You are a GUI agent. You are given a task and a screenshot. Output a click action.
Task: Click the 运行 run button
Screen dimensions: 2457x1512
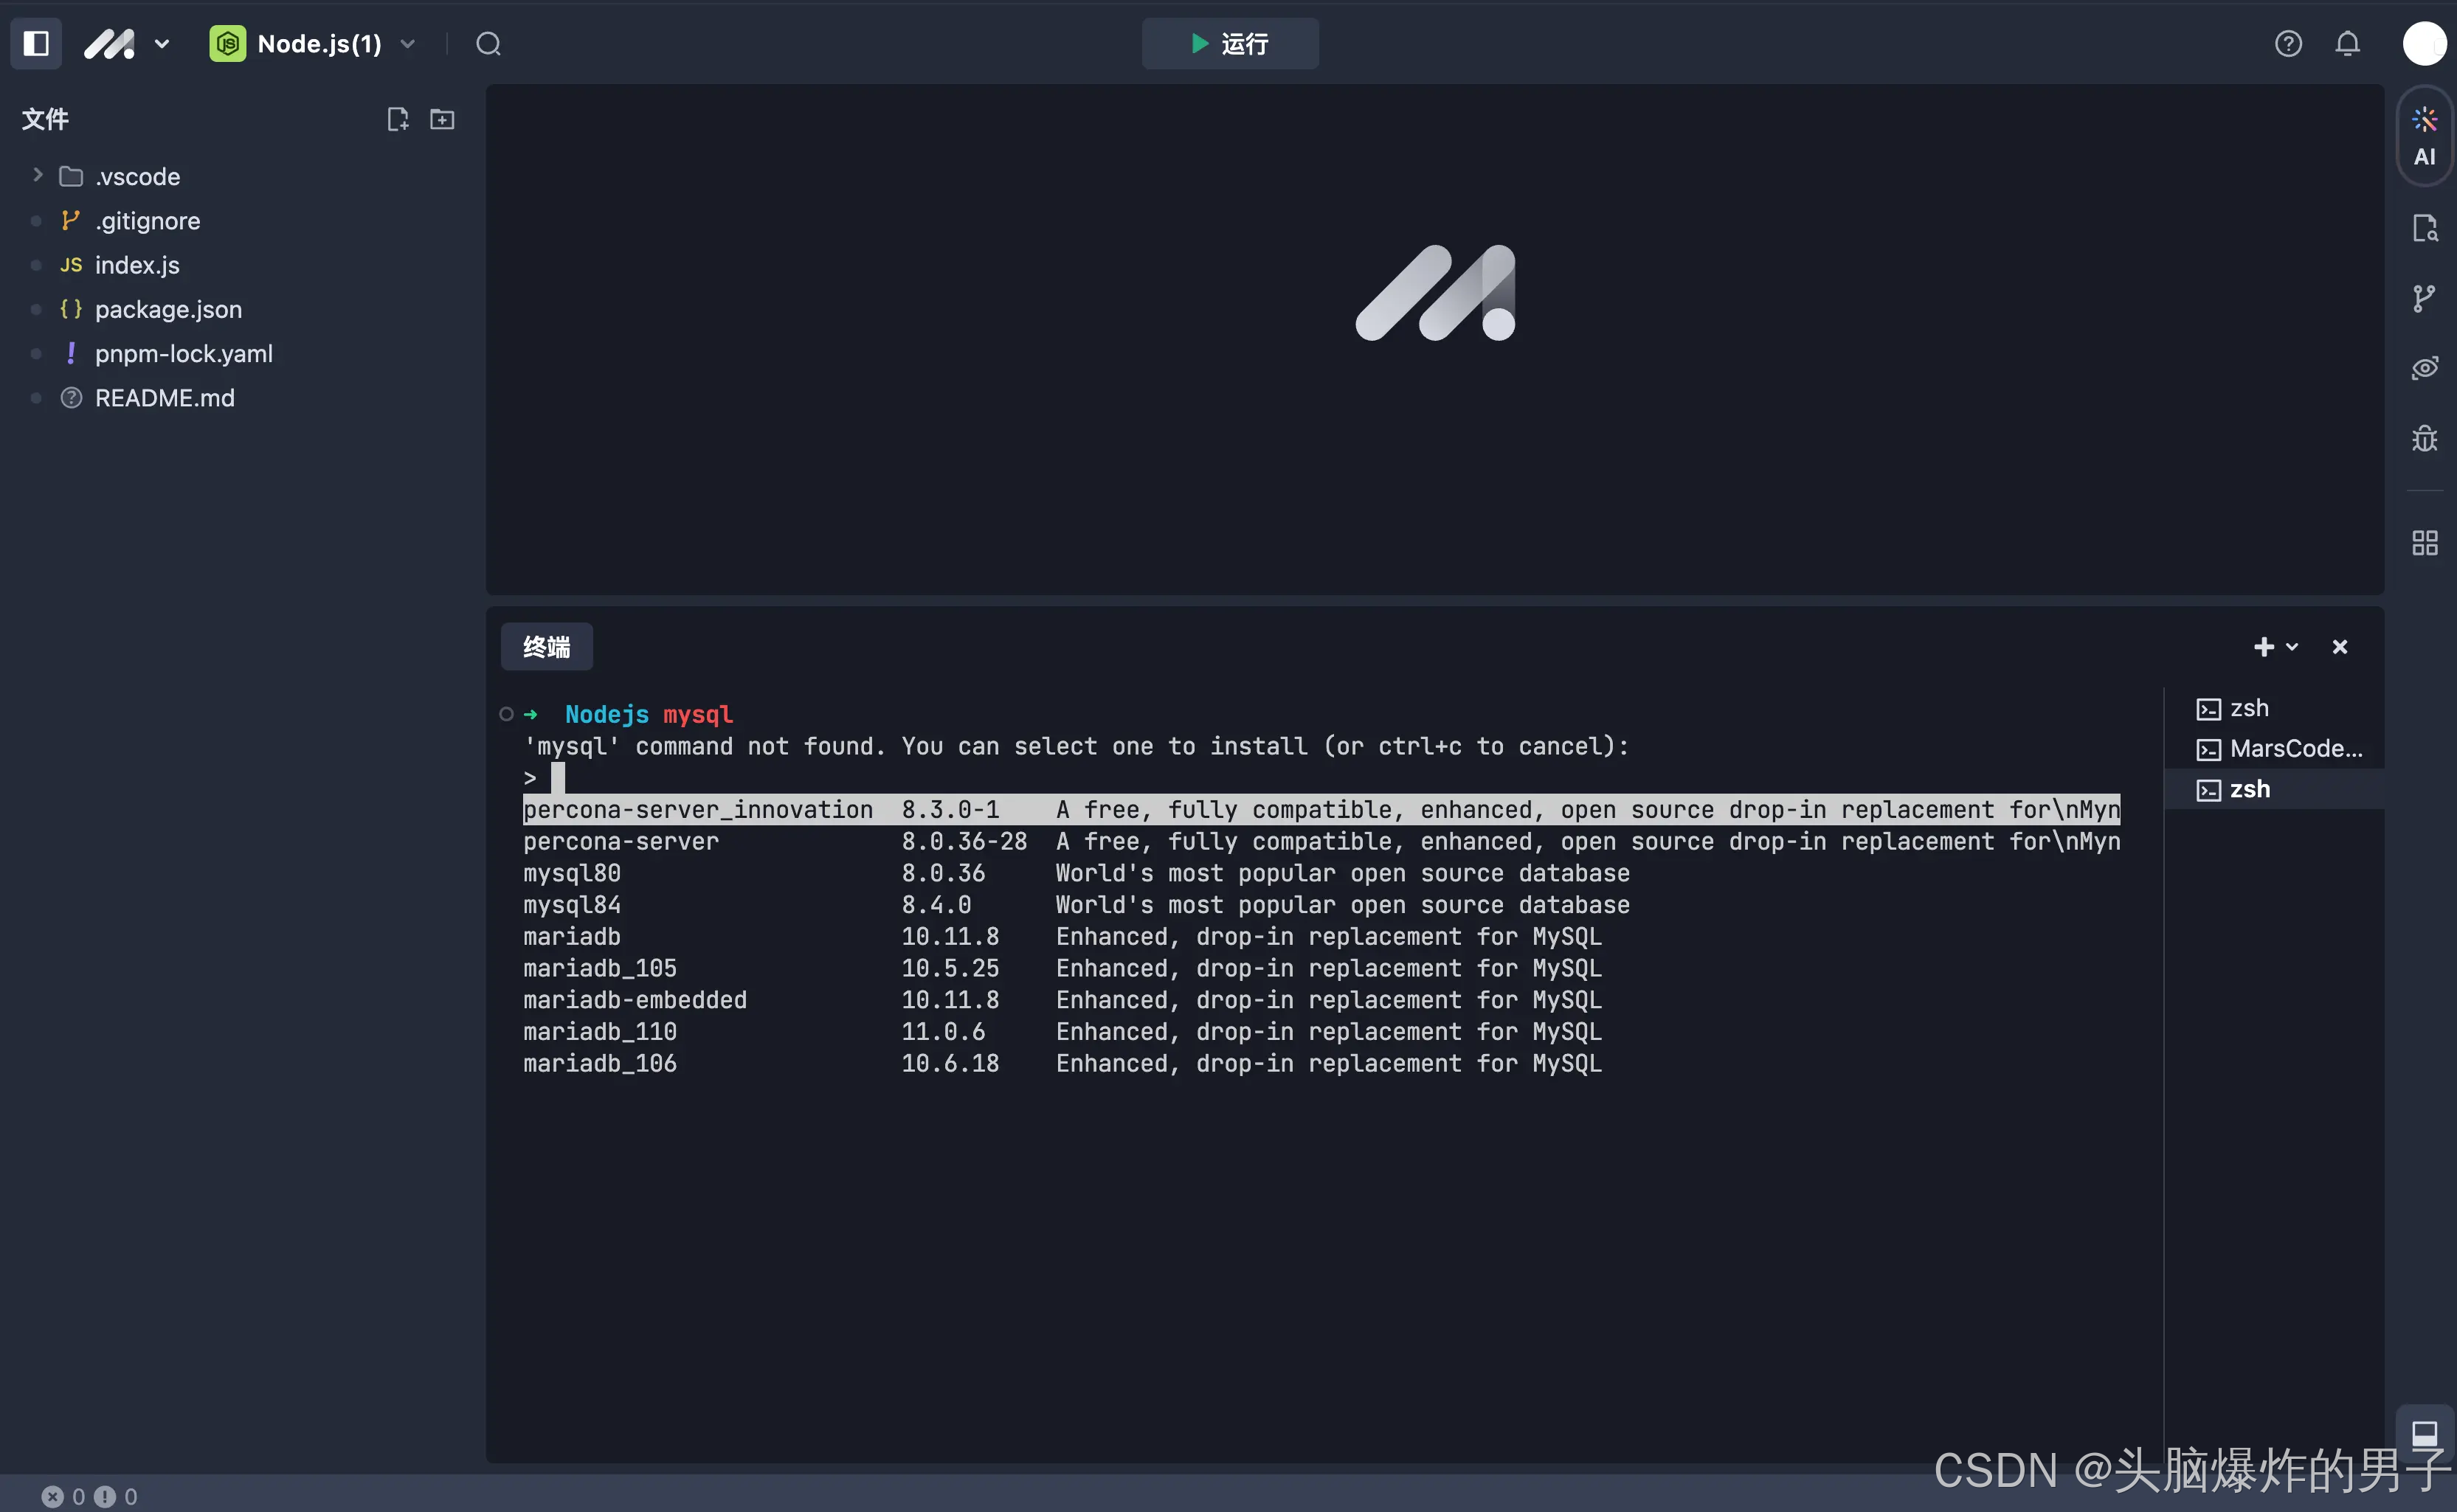click(1229, 44)
